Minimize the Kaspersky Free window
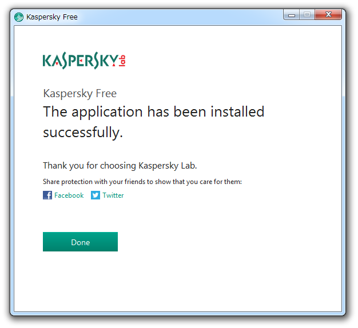This screenshot has height=328, width=358. 291,15
